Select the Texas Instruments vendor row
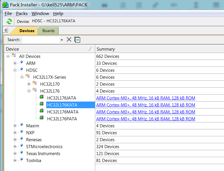 pyautogui.click(x=43, y=154)
